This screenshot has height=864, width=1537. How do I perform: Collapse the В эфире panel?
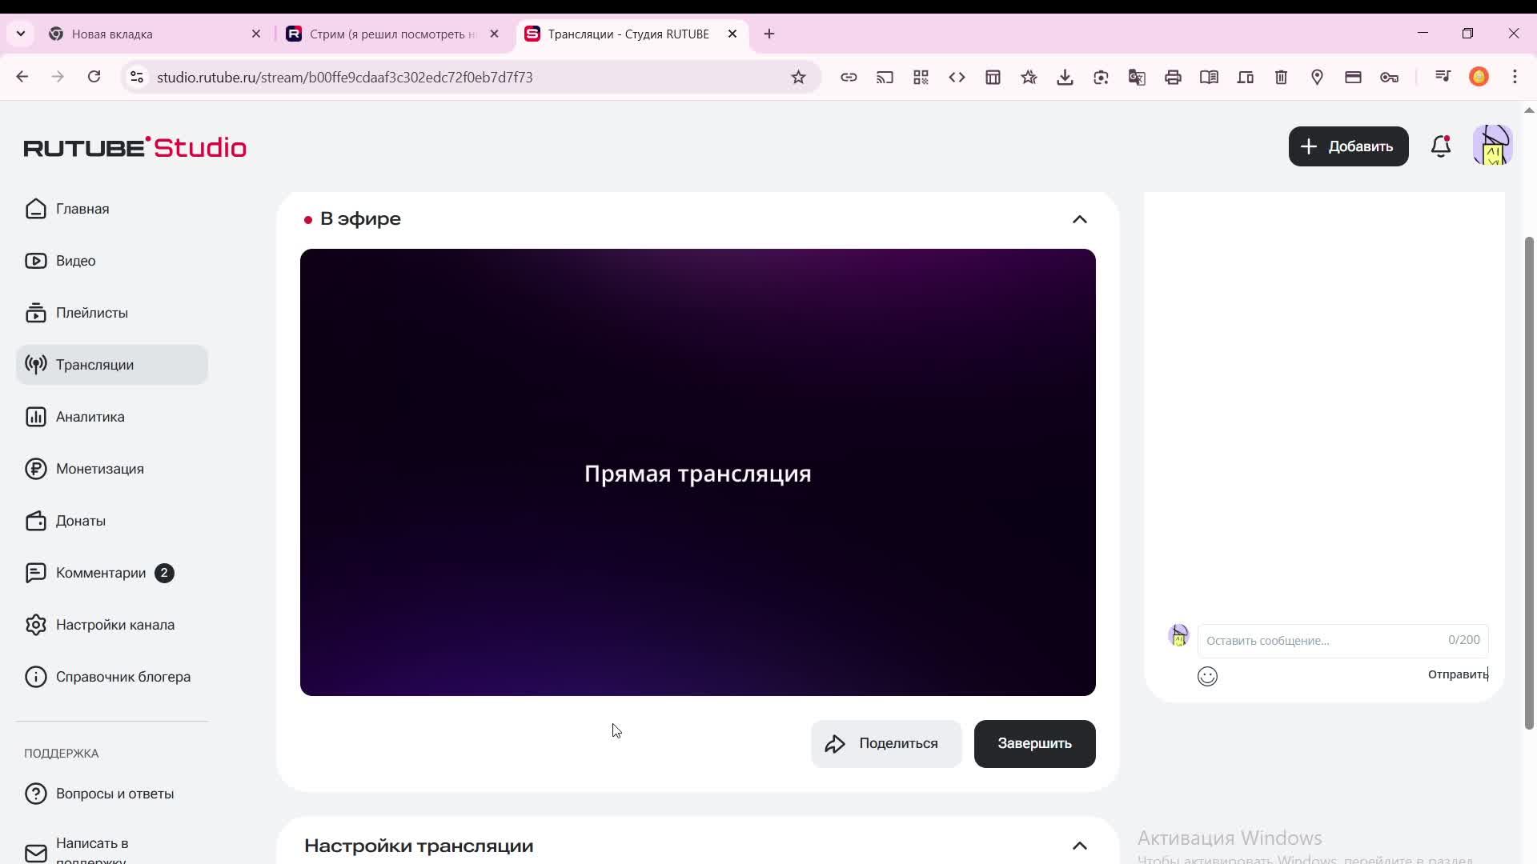[1079, 219]
